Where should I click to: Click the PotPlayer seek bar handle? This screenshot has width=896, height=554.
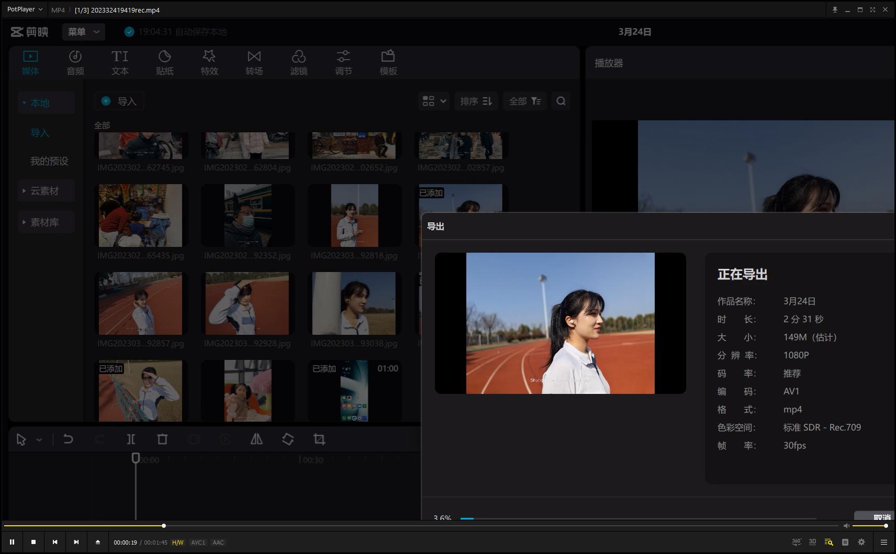click(164, 526)
